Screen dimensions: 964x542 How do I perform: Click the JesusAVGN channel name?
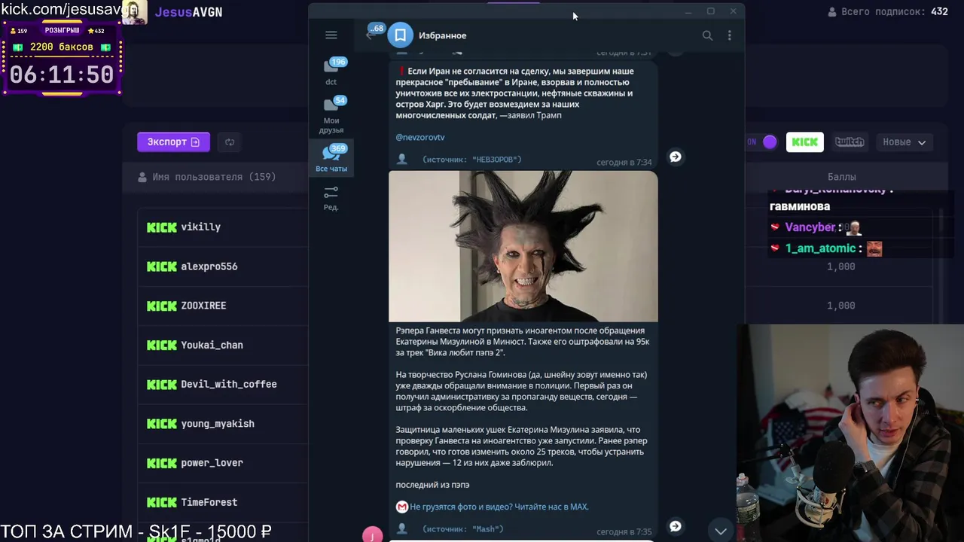tap(188, 12)
